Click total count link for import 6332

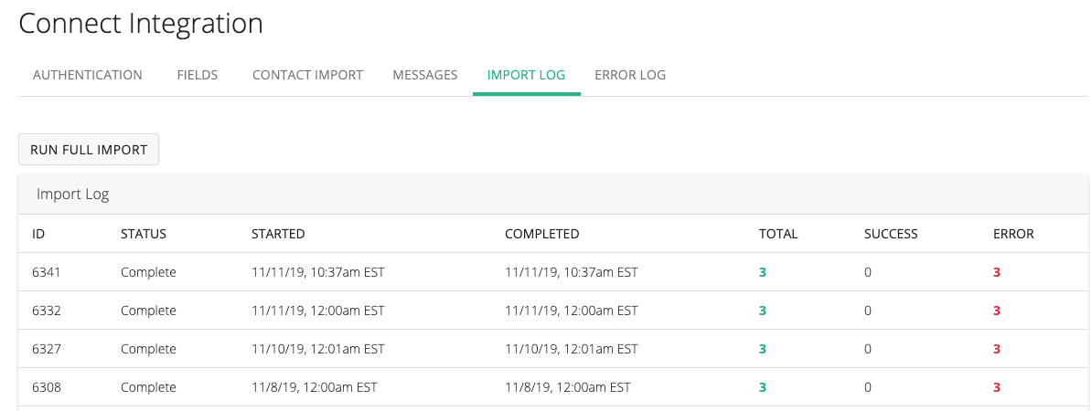tap(763, 311)
